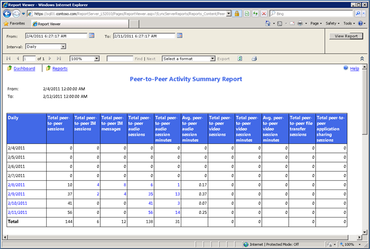Open the Select a format dropdown
Viewport: 370px width, 249px height.
click(x=211, y=59)
